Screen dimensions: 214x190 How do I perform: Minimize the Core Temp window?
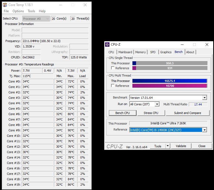point(60,5)
